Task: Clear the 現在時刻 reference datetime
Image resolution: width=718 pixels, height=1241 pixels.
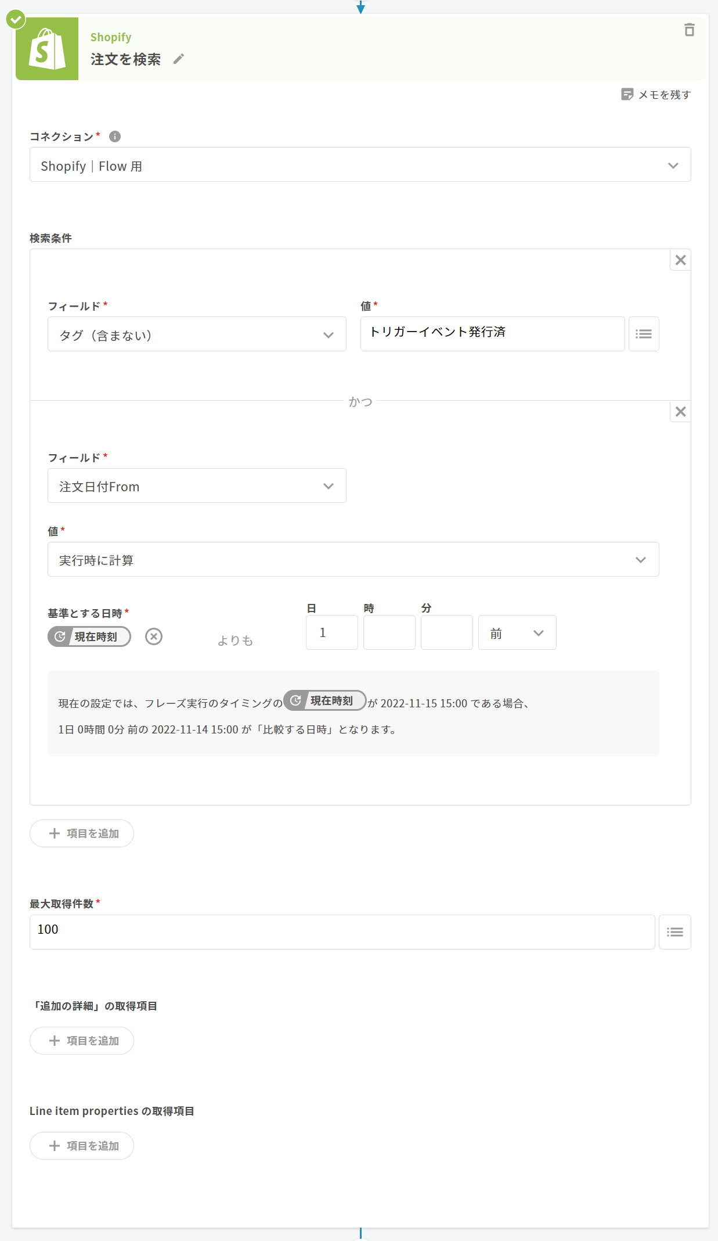Action: coord(154,636)
